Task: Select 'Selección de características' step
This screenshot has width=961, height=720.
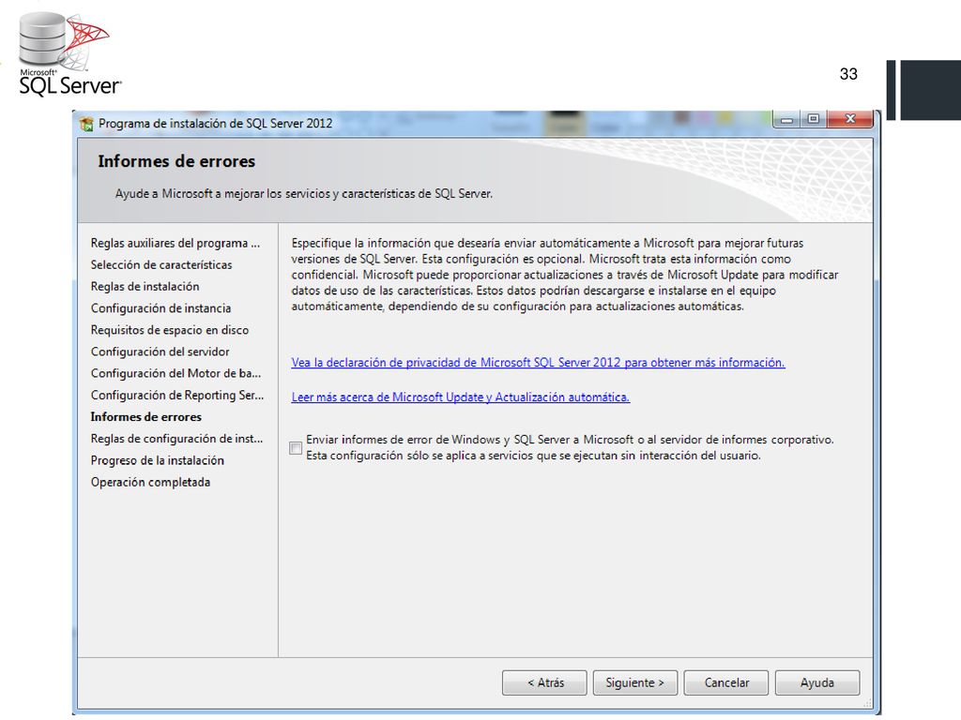Action: [161, 265]
